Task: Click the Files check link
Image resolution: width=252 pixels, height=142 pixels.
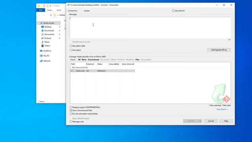Action: (x=137, y=60)
